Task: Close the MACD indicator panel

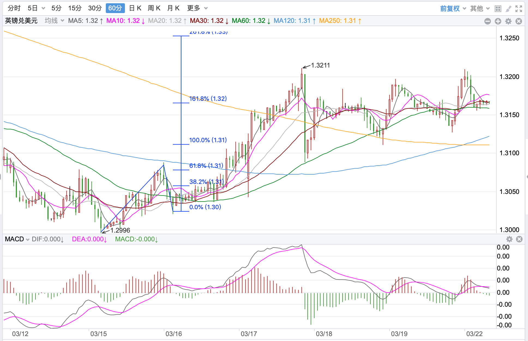Action: (x=519, y=239)
